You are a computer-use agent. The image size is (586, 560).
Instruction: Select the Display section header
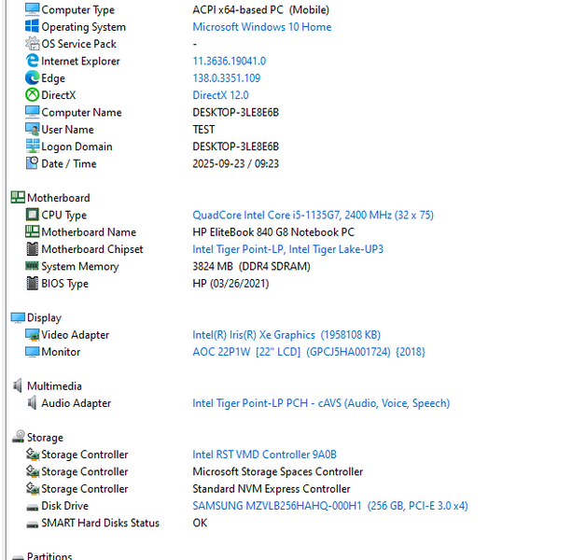click(44, 317)
